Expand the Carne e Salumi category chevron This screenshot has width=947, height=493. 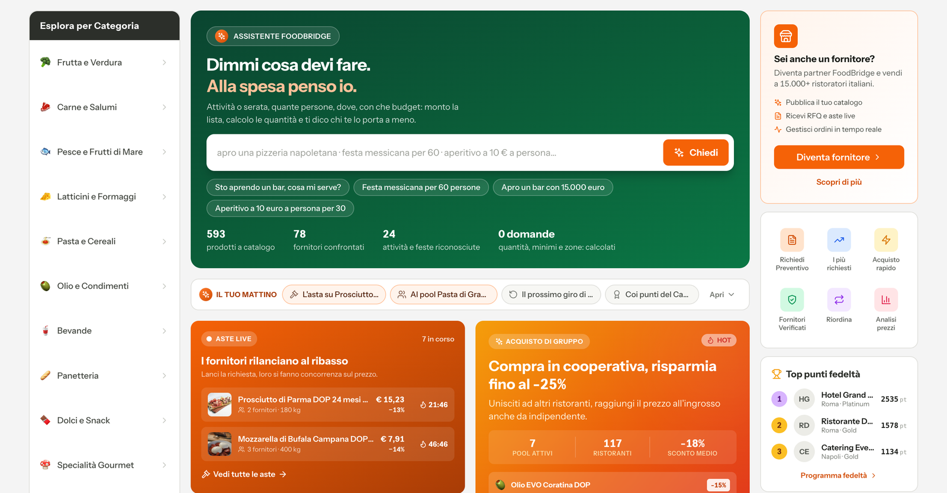point(164,107)
